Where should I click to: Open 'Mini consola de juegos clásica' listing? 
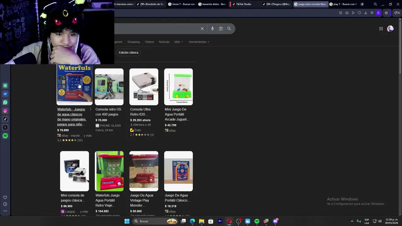point(73,198)
